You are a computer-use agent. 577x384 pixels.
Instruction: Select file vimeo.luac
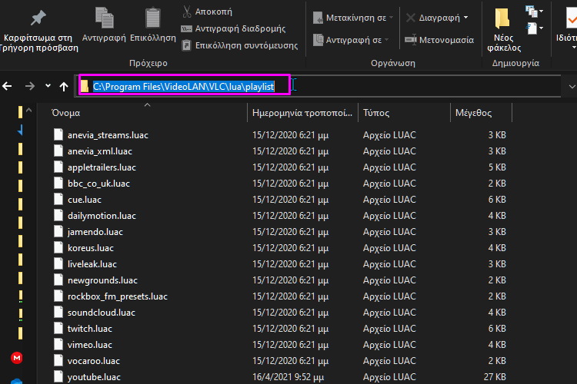point(90,345)
